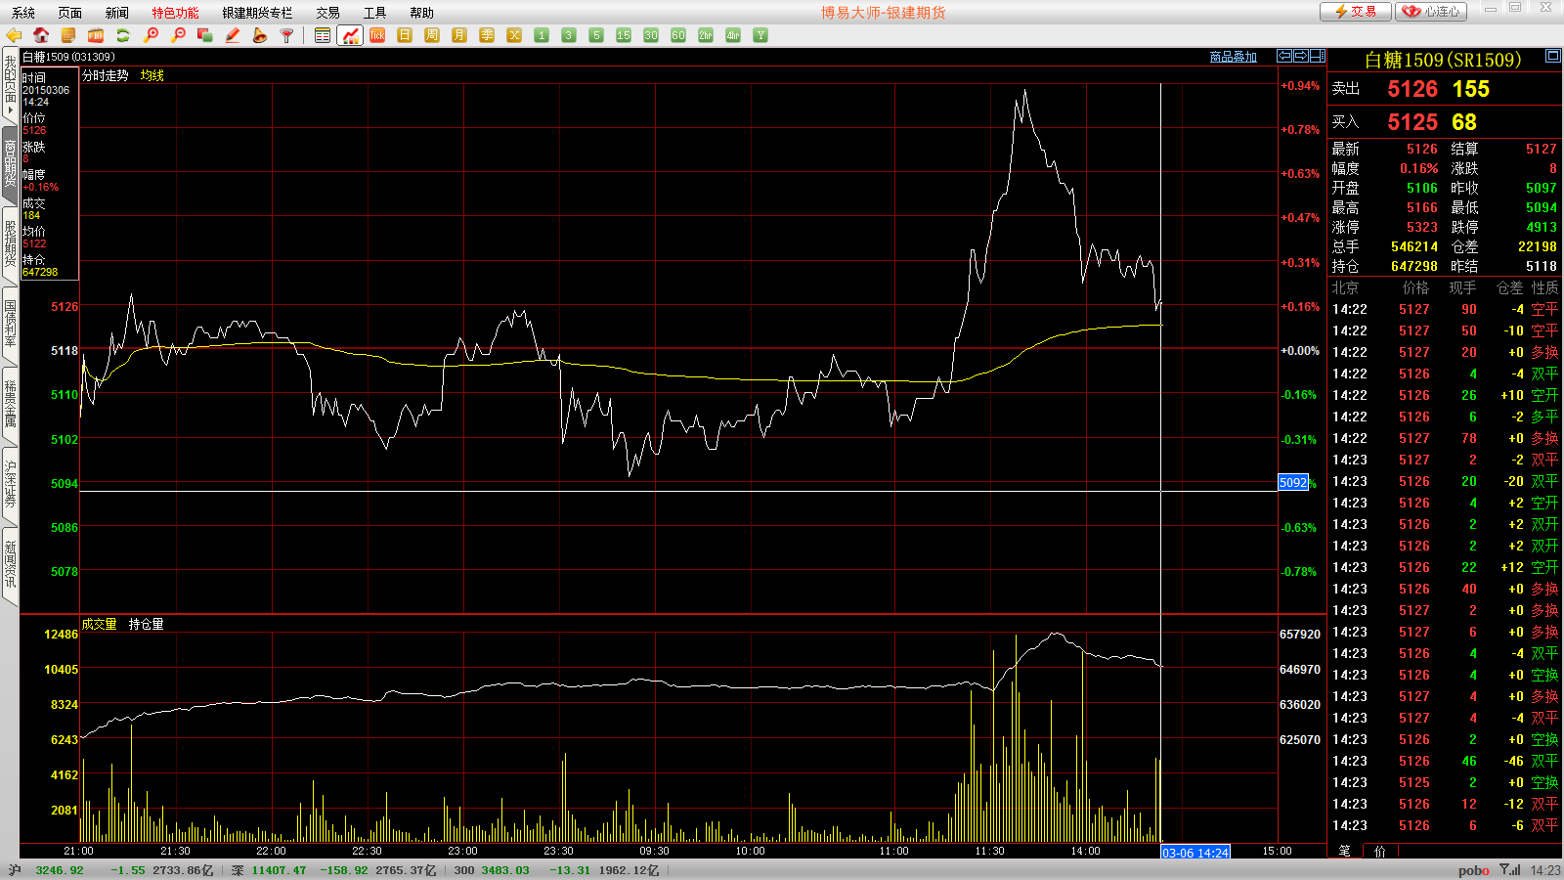Open the quote list table icon
The image size is (1564, 880).
coord(323,35)
